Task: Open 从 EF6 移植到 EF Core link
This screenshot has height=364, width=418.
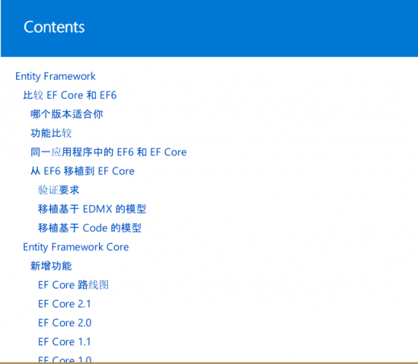Action: click(x=82, y=171)
